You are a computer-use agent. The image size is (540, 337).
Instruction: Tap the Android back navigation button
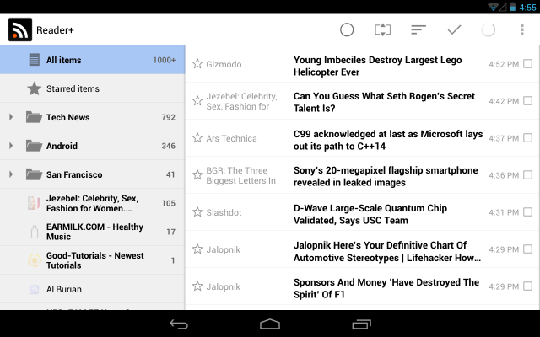pos(179,324)
